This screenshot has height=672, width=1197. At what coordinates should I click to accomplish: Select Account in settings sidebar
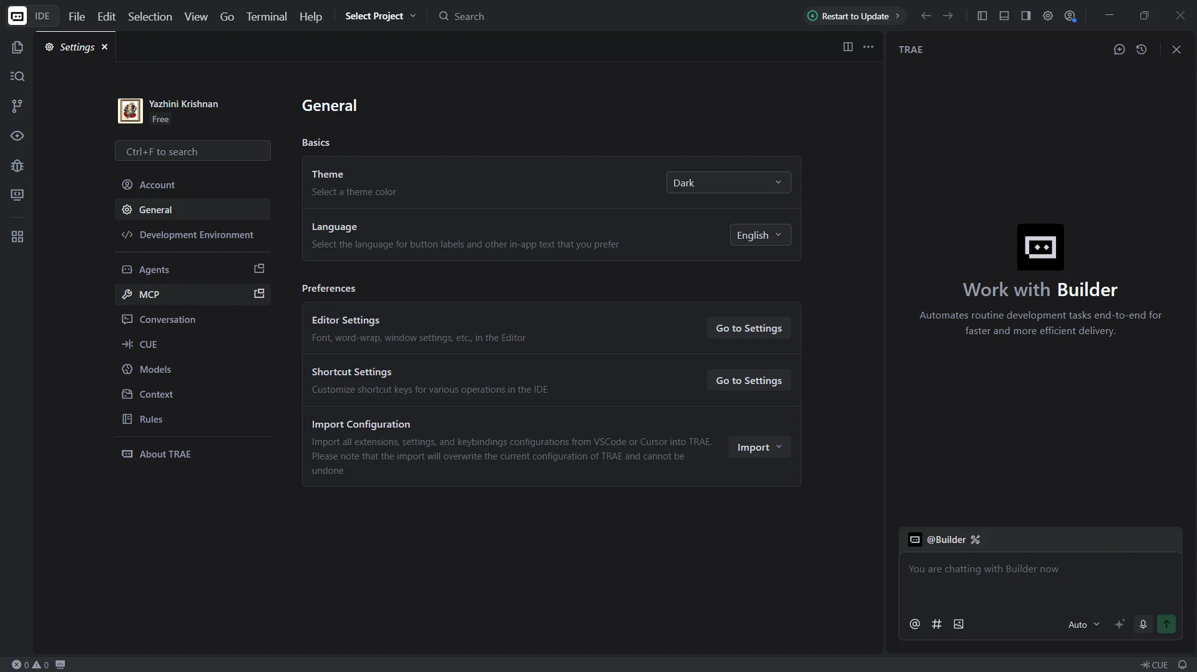click(x=192, y=185)
